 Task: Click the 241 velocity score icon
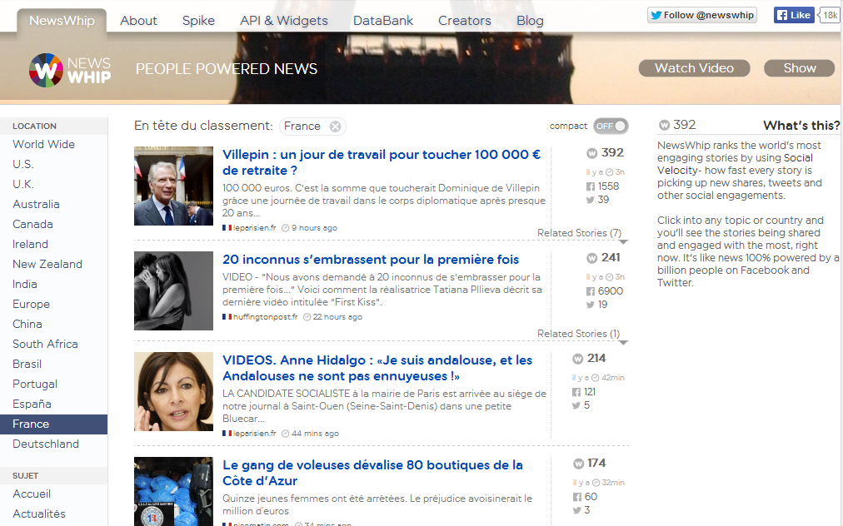(592, 259)
